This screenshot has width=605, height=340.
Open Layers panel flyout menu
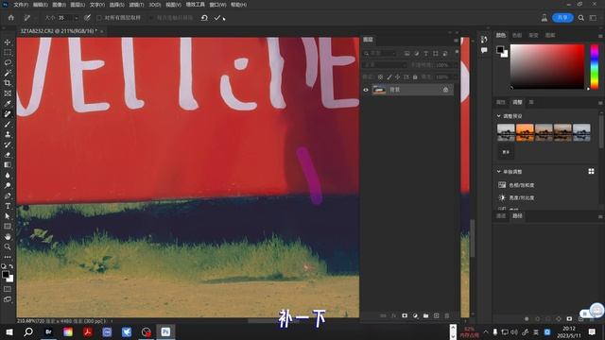pos(456,40)
